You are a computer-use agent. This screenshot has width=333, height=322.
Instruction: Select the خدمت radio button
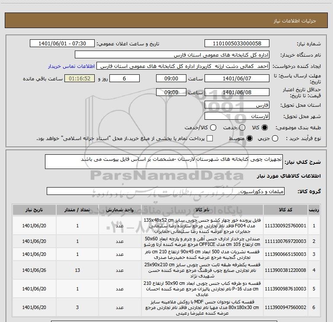tap(242, 128)
